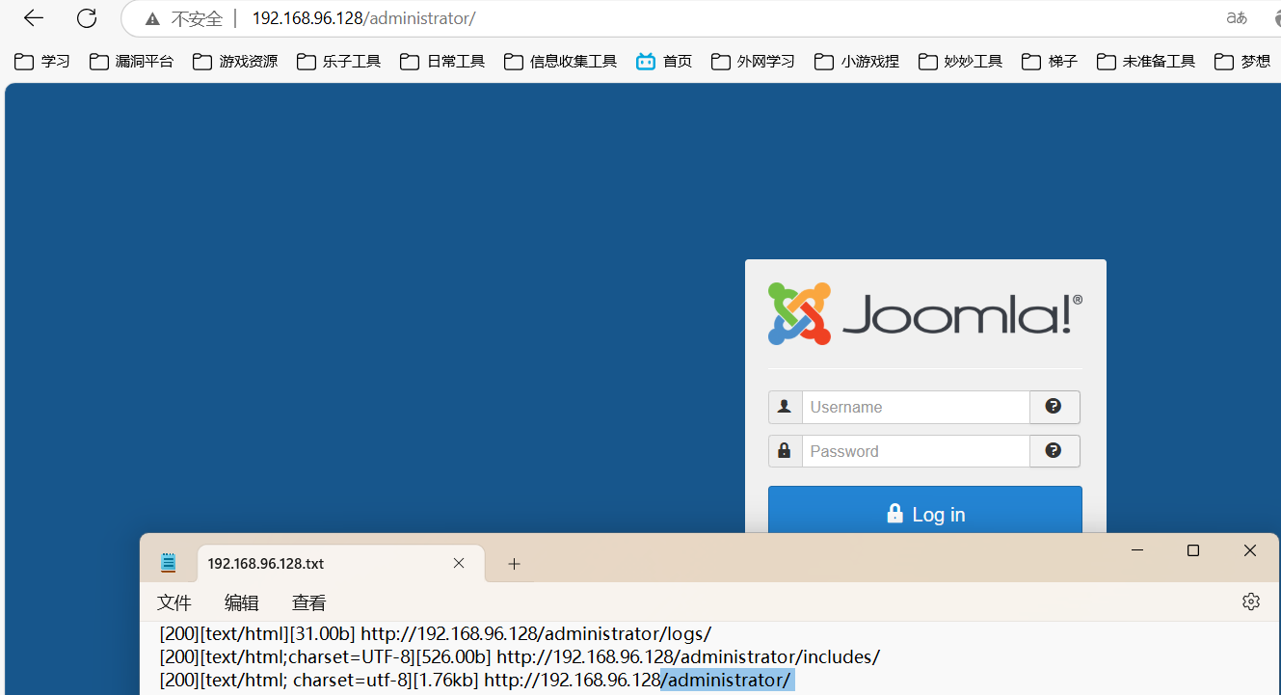Screen dimensions: 1281x695
Task: Click the help icon next to Username
Action: coord(1054,407)
